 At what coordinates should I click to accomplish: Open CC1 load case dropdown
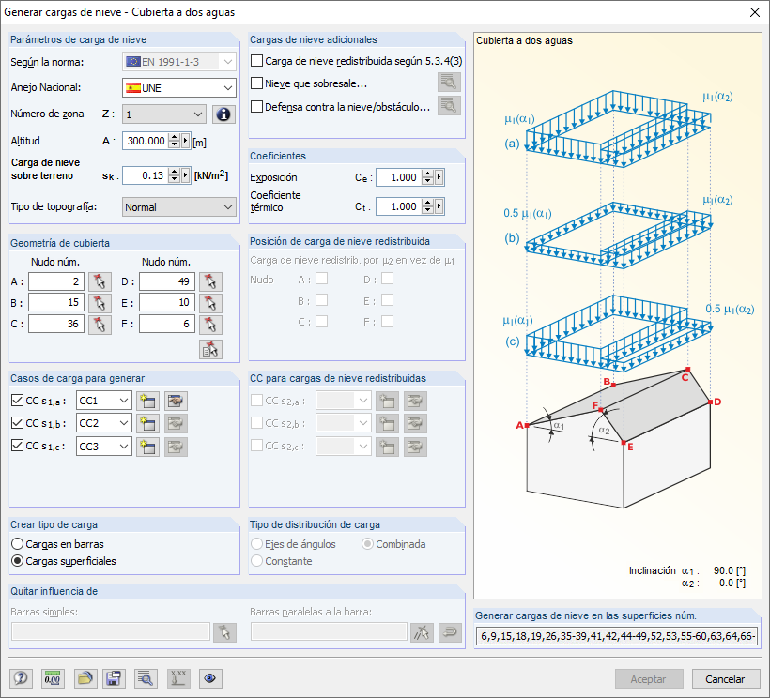click(x=103, y=401)
